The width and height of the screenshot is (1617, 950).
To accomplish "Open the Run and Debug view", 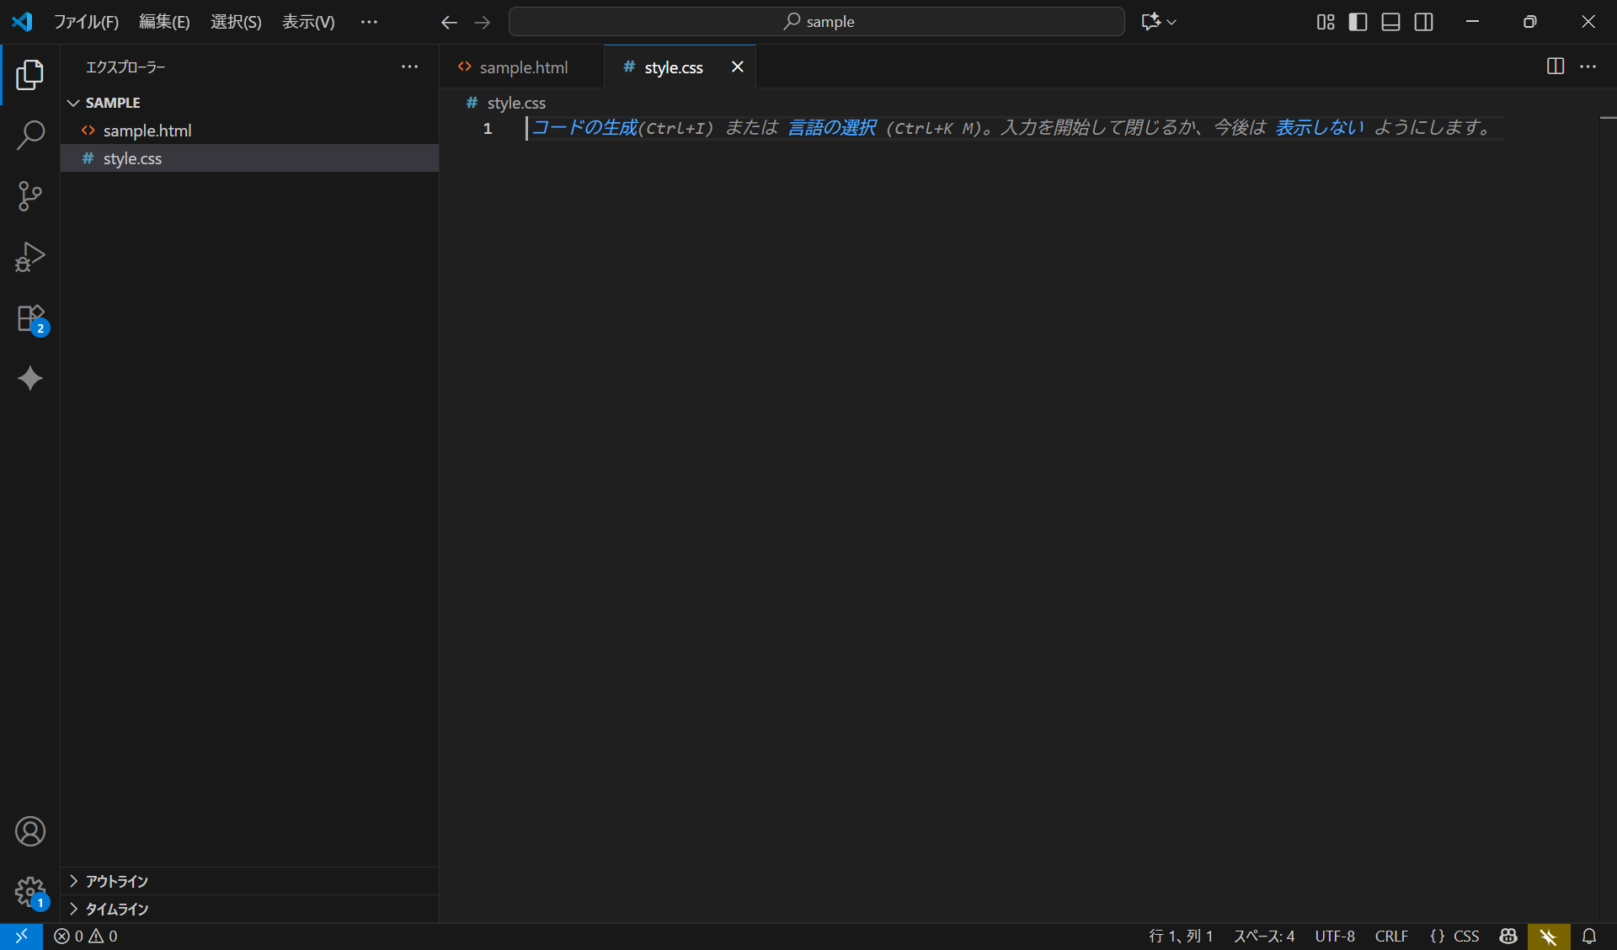I will (x=30, y=257).
